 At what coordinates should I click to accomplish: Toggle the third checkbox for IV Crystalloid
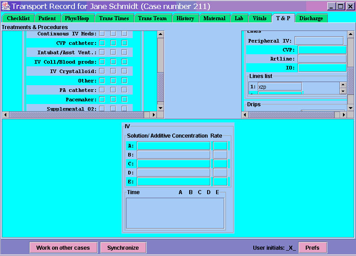click(124, 71)
